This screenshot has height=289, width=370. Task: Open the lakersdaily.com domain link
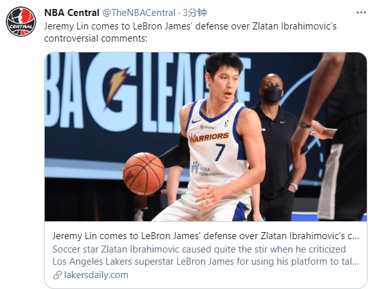point(96,275)
